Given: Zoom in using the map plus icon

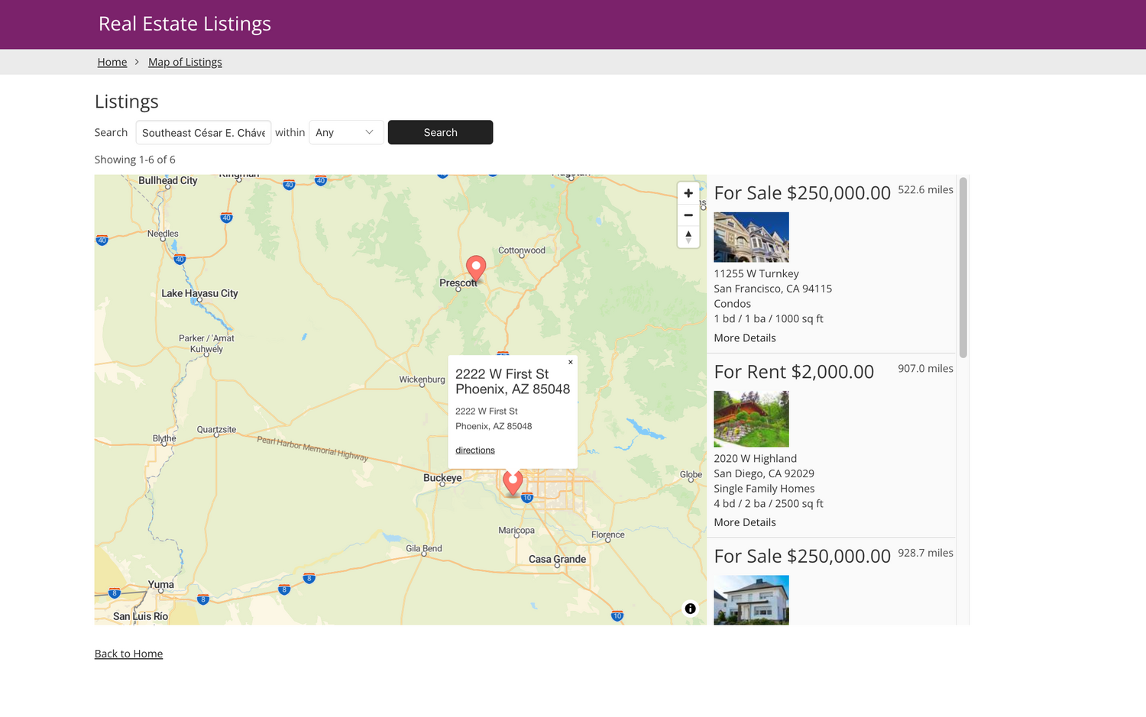Looking at the screenshot, I should tap(688, 193).
